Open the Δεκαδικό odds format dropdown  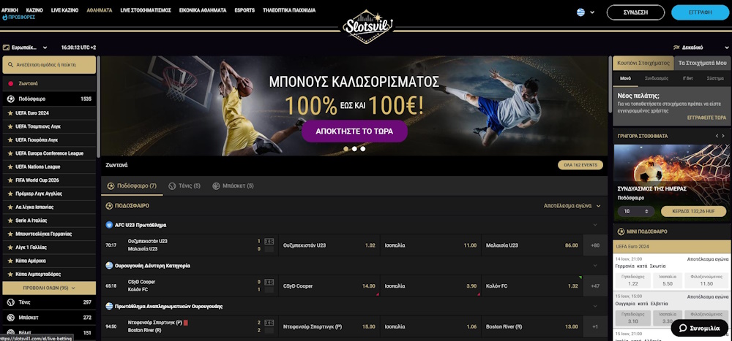701,47
